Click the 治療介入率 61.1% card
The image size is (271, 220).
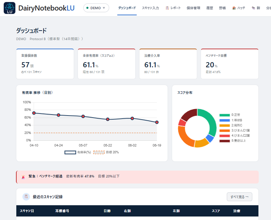point(168,64)
